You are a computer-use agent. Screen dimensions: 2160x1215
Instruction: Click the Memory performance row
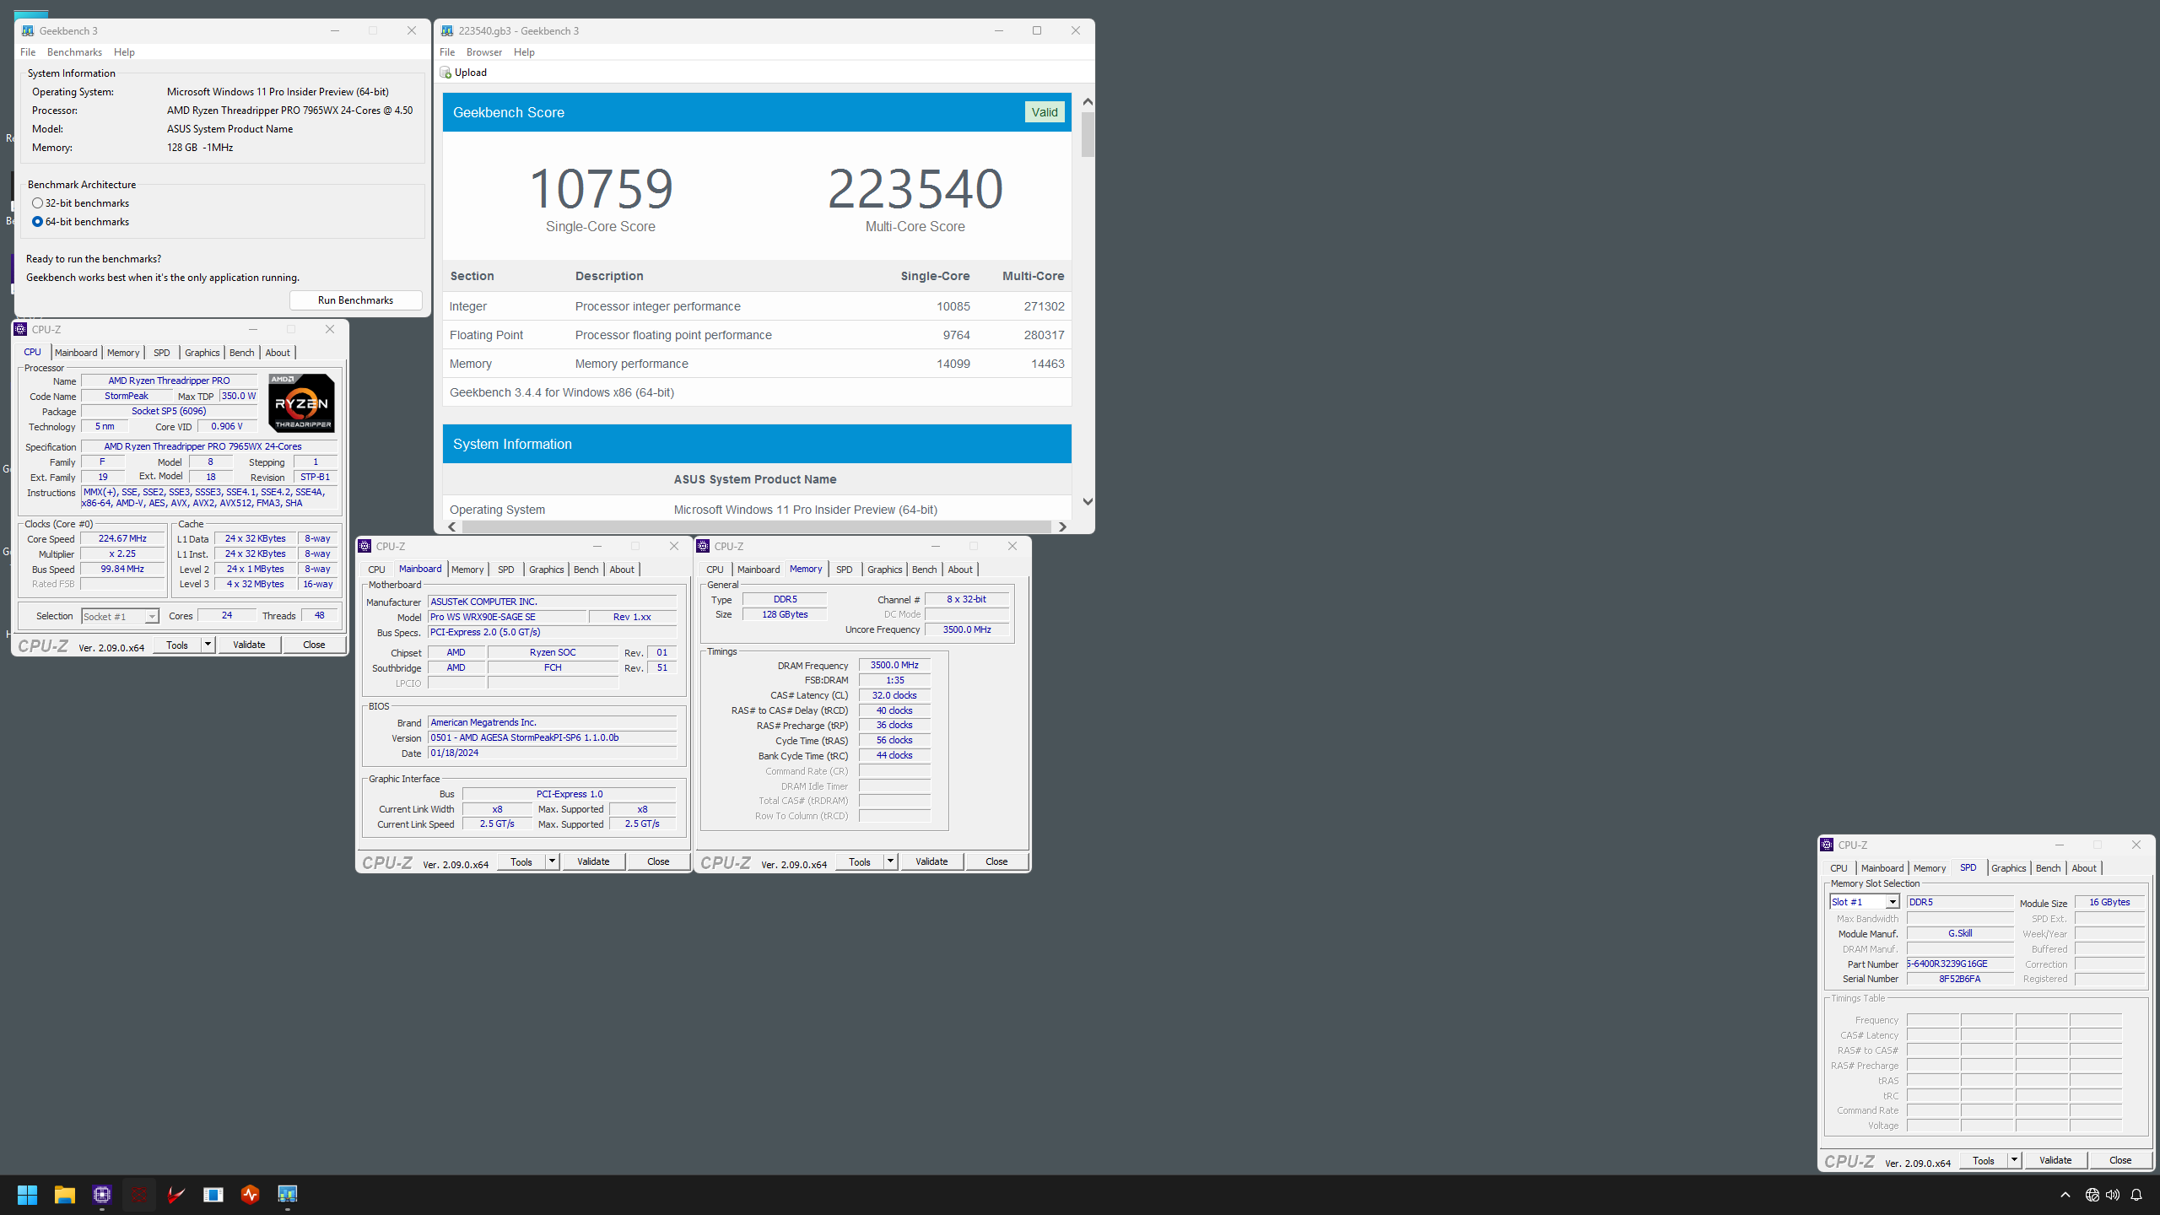pyautogui.click(x=757, y=364)
